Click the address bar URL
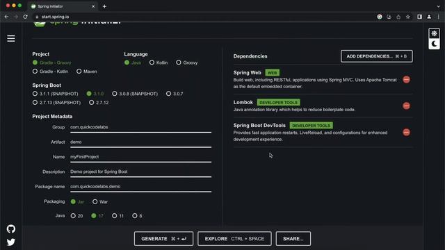 point(55,17)
